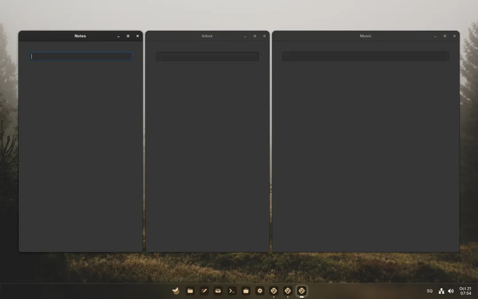
Task: Open the settings gear icon in dock
Action: (260, 291)
